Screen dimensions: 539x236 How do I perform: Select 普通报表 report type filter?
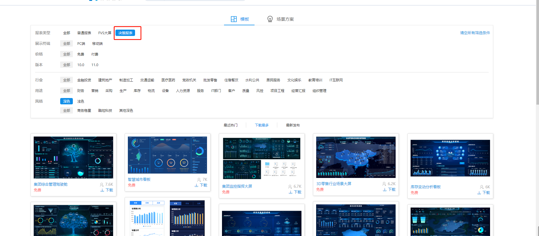84,33
